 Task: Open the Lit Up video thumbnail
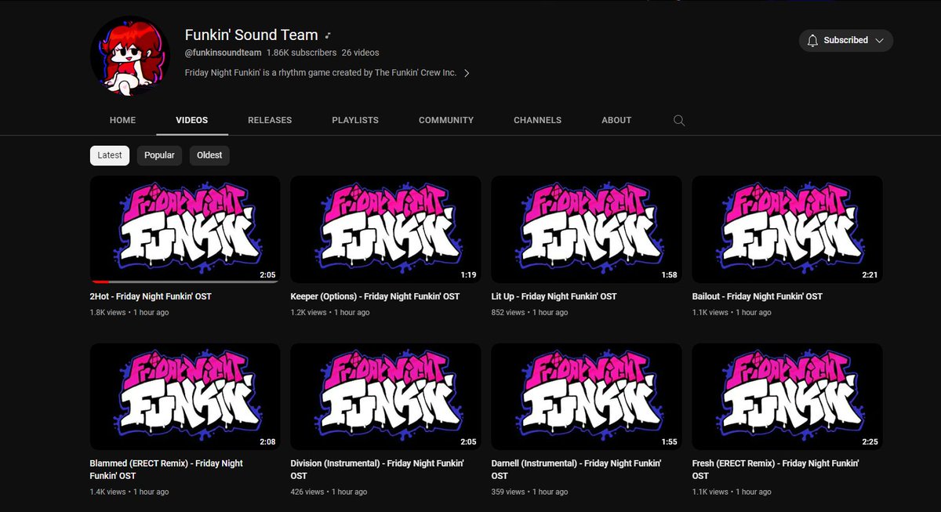[587, 229]
